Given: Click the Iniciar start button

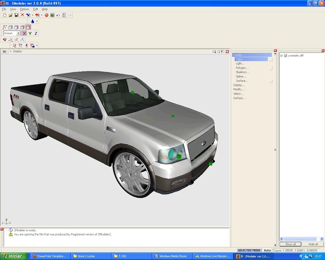Looking at the screenshot, I should click(14, 256).
